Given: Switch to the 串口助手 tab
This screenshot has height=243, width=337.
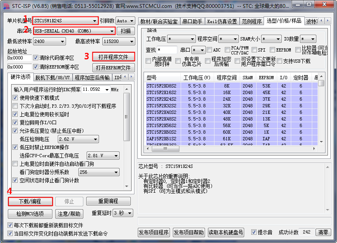Looking at the screenshot, I should (192, 21).
